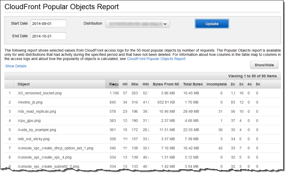This screenshot has height=174, width=287.
Task: Click the Show/Hide columns button
Action: pyautogui.click(x=264, y=65)
